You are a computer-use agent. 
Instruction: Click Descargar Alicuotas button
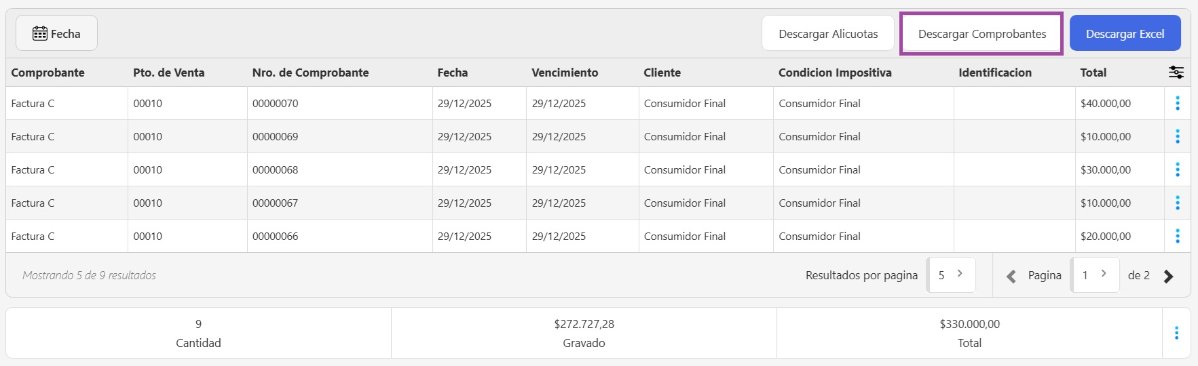coord(827,33)
